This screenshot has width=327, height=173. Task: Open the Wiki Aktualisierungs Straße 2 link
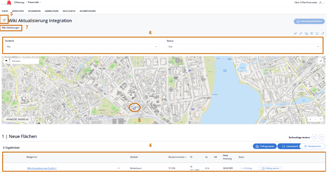pyautogui.click(x=42, y=168)
